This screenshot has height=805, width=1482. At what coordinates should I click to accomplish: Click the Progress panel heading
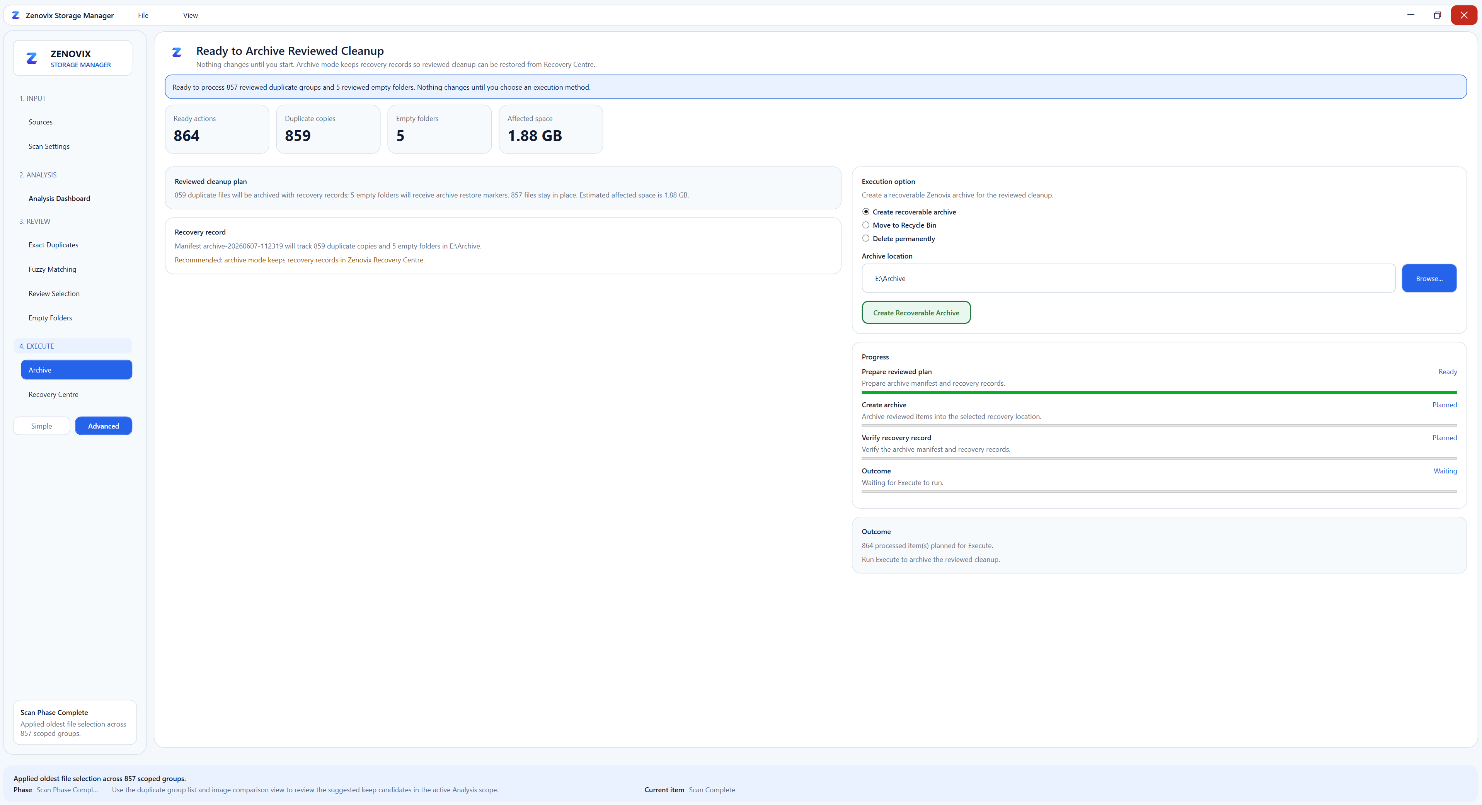click(x=875, y=357)
